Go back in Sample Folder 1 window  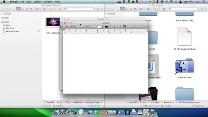[x=4, y=9]
